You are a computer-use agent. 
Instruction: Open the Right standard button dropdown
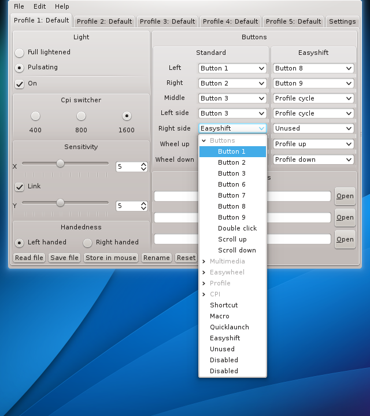coord(232,83)
